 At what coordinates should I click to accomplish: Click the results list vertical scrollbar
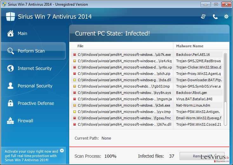(225, 89)
